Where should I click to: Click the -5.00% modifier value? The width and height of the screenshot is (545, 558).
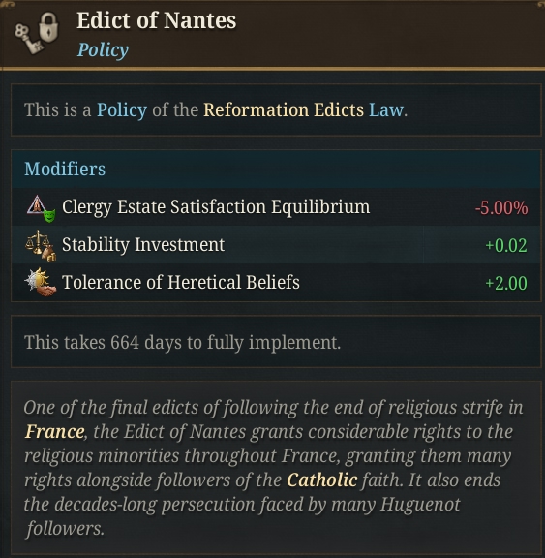(x=501, y=208)
